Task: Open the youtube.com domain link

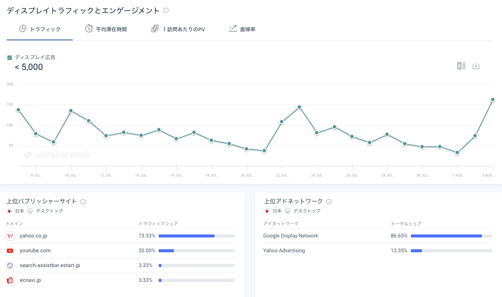Action: click(35, 251)
